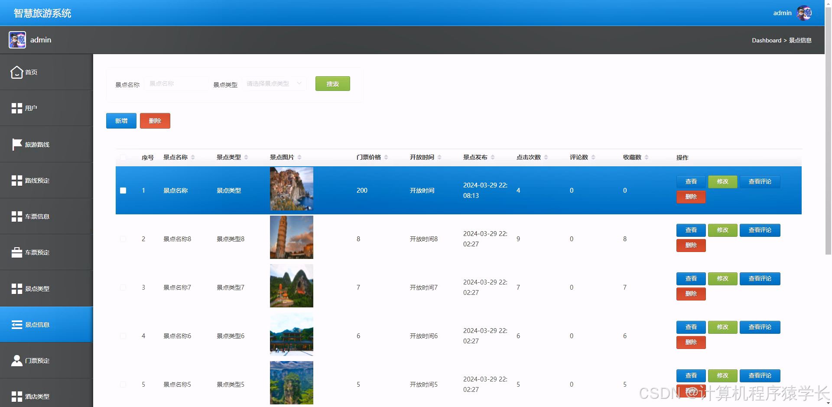The height and width of the screenshot is (407, 832).
Task: Click the person icon beside 门票预定
Action: point(16,361)
